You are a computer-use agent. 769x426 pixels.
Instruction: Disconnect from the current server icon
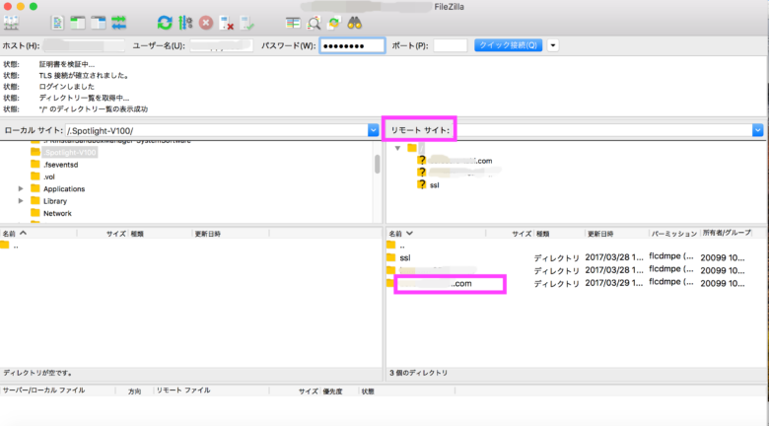coord(226,23)
